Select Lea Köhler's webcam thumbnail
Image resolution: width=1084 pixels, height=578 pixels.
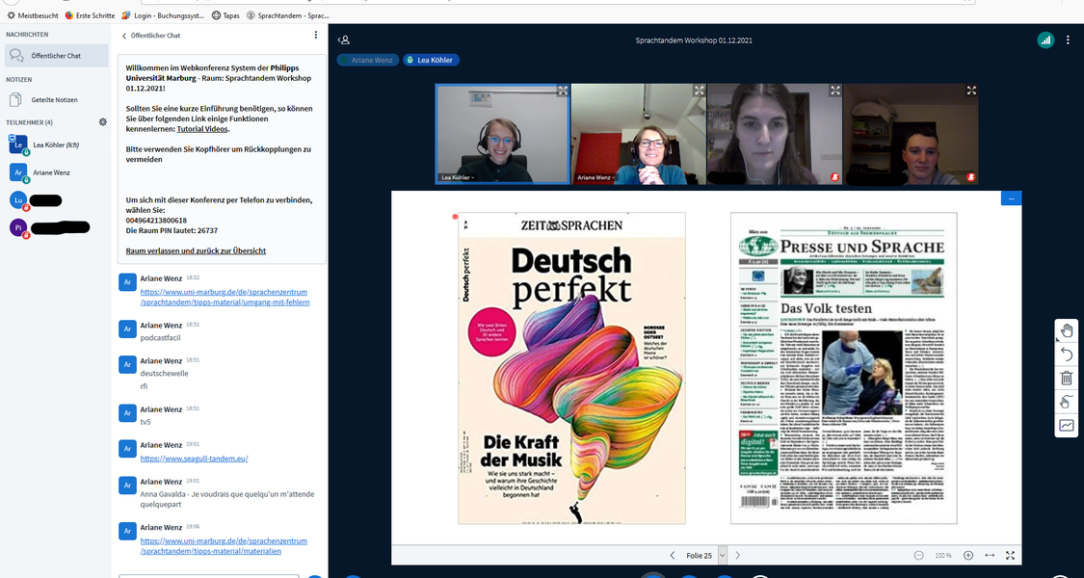(503, 134)
